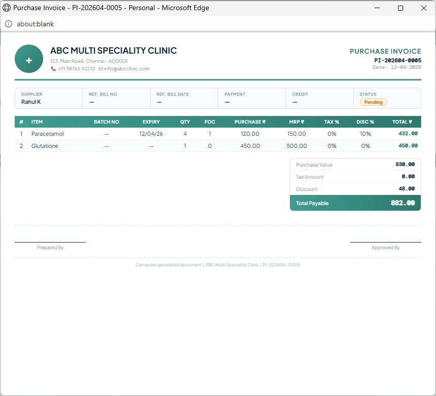Click the info@abcclinic.com email address

127,69
